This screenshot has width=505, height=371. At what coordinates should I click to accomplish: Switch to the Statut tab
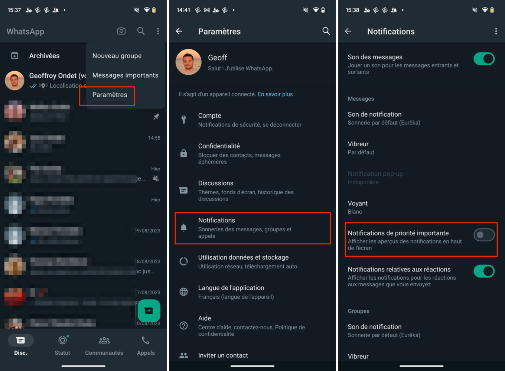(62, 345)
